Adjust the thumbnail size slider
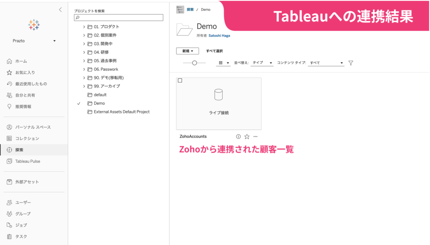The width and height of the screenshot is (430, 245). click(194, 63)
